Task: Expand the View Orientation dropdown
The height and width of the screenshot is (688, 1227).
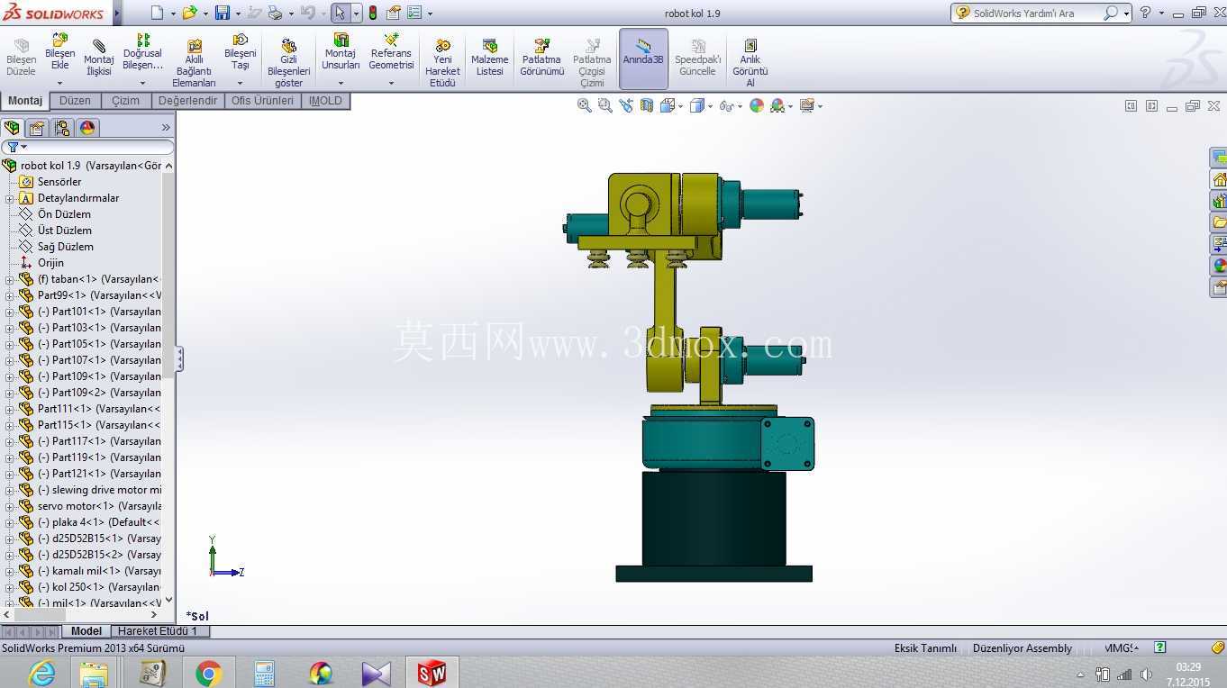Action: coord(680,106)
